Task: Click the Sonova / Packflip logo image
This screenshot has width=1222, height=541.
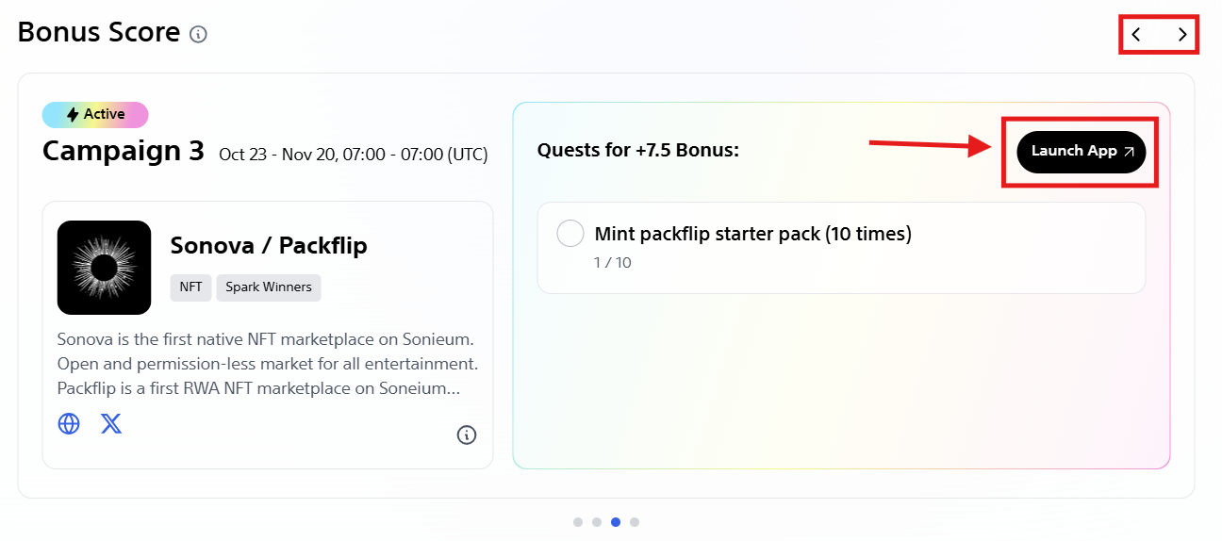Action: (x=104, y=268)
